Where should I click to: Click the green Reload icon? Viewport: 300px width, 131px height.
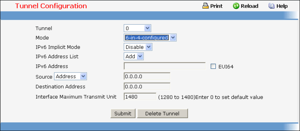pos(236,6)
